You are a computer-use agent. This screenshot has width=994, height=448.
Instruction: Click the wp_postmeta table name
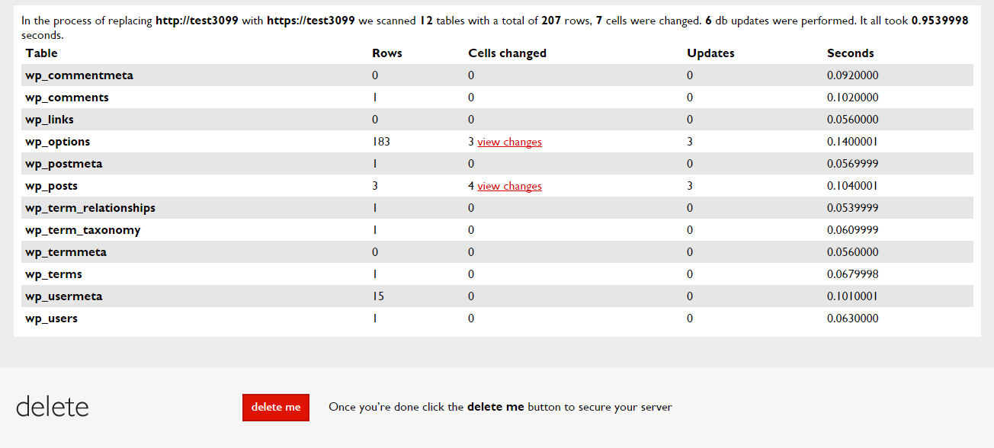(64, 164)
